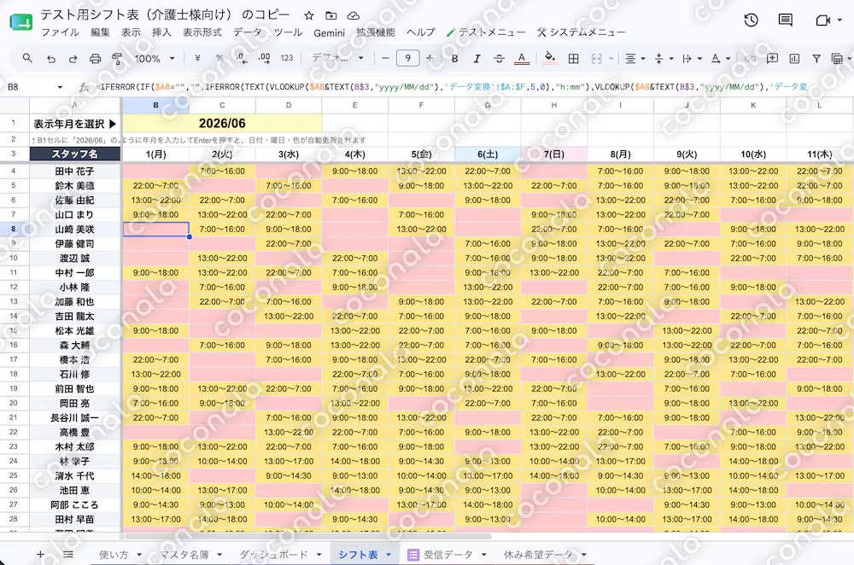This screenshot has height=565, width=854.
Task: Star this spreadsheet
Action: [309, 15]
